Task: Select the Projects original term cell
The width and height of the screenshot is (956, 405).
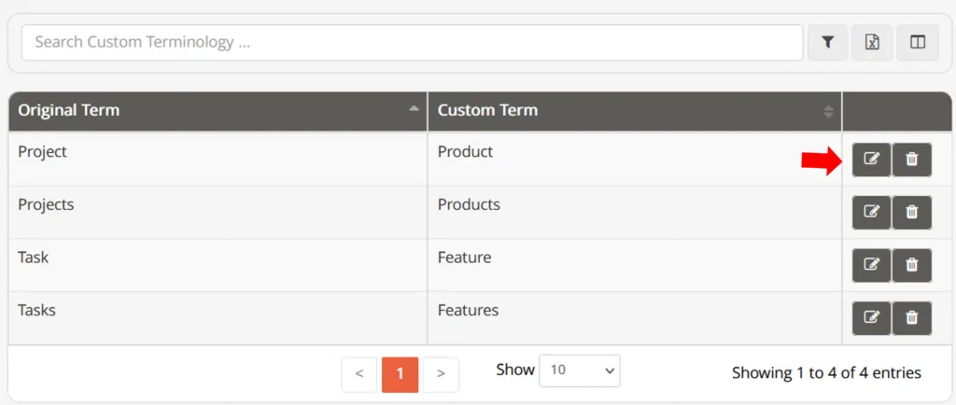Action: tap(218, 213)
